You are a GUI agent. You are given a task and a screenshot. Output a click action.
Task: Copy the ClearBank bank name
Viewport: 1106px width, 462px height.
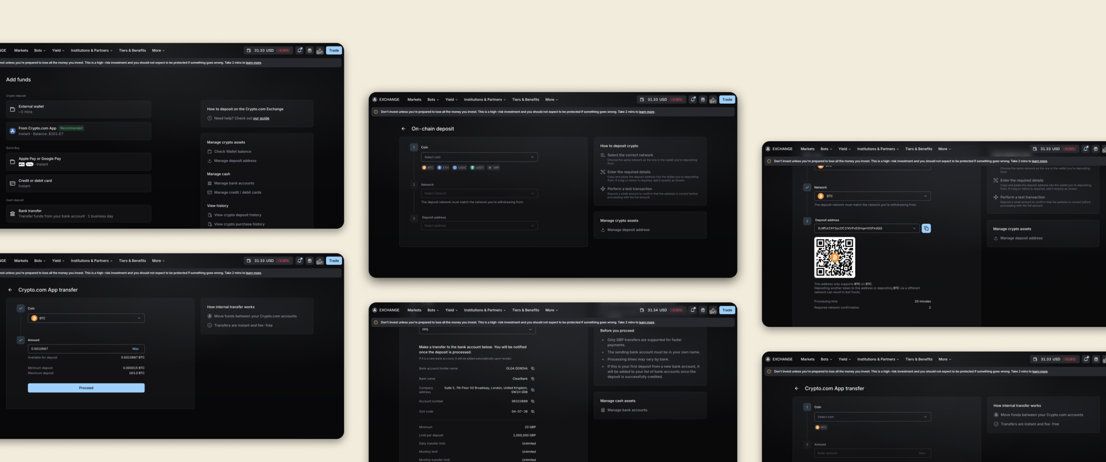[x=533, y=379]
